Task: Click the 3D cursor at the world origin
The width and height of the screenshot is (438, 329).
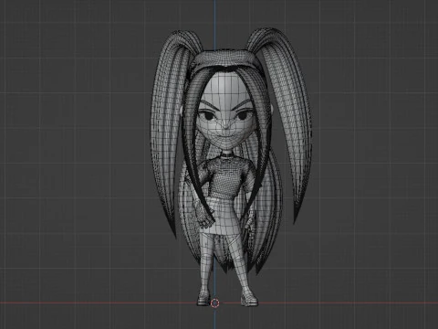Action: pos(215,303)
